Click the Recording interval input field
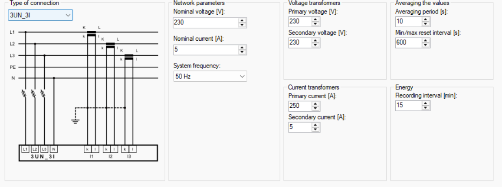The width and height of the screenshot is (502, 187). coord(408,106)
